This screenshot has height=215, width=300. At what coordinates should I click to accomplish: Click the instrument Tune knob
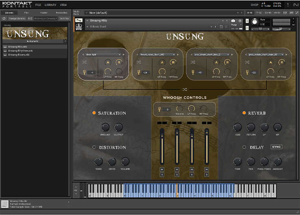(x=255, y=21)
